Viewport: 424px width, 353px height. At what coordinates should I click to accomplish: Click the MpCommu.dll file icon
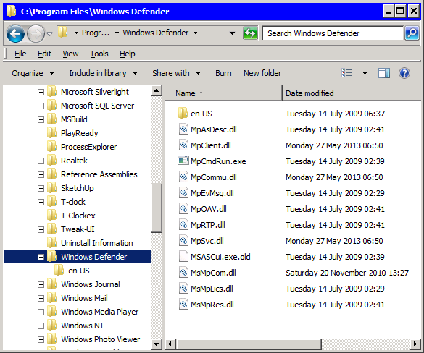[x=183, y=177]
